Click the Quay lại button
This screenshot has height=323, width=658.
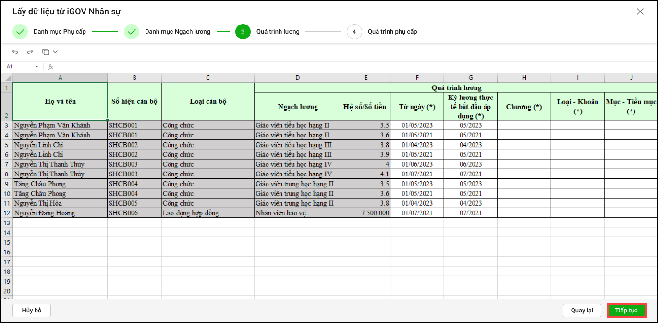(x=582, y=311)
